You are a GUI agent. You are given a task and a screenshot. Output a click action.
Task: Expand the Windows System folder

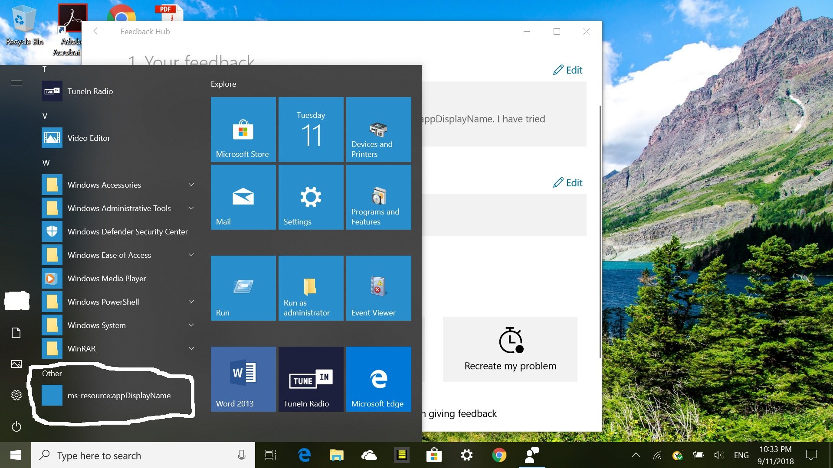pyautogui.click(x=120, y=325)
